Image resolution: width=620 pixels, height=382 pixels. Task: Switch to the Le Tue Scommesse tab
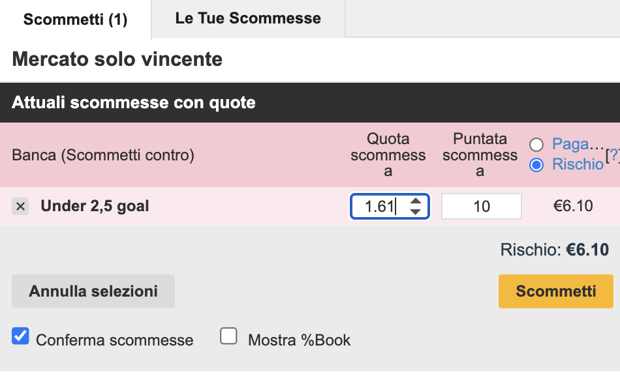[248, 18]
